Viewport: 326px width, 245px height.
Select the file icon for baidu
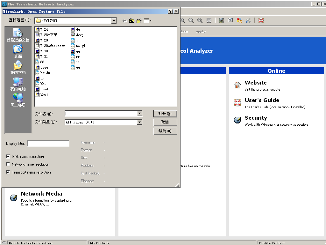(x=37, y=73)
